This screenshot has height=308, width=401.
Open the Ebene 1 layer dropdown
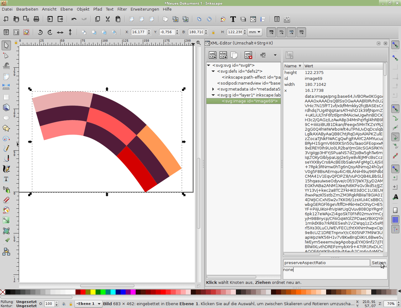coord(89,304)
